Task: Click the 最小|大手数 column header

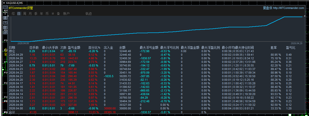Action: [x=50, y=48]
